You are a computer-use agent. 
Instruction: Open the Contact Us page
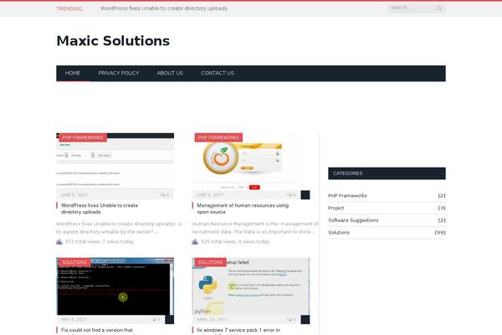[218, 73]
